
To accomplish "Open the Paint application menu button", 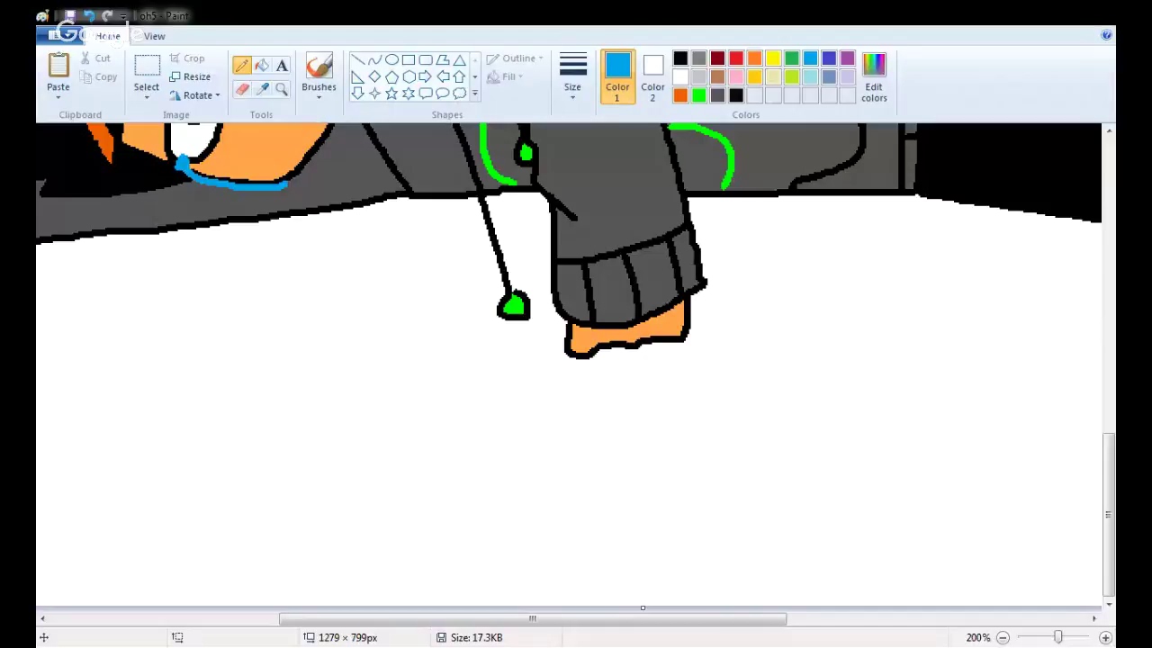I will click(59, 35).
